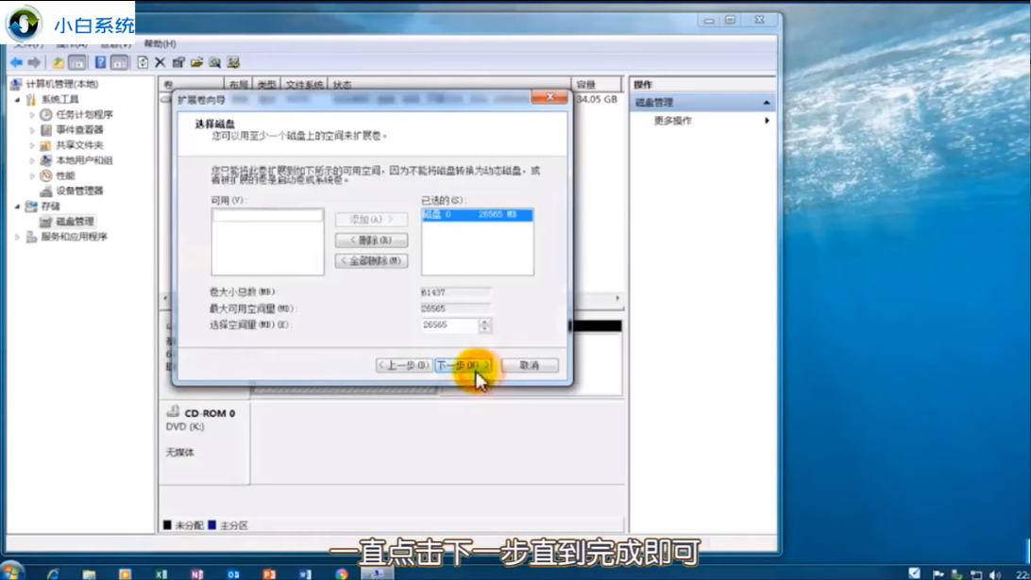Toggle the show/hide console tree icon
This screenshot has width=1031, height=580.
point(76,62)
